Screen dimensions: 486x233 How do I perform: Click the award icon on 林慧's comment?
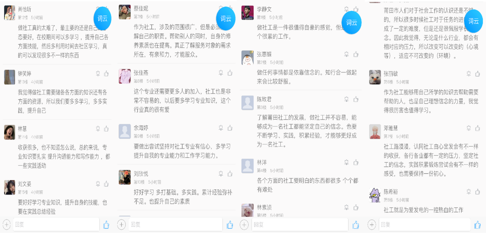98,129
